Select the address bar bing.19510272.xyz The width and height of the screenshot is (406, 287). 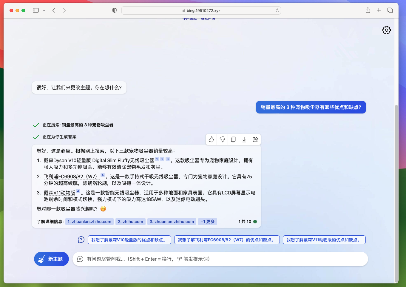pyautogui.click(x=201, y=10)
